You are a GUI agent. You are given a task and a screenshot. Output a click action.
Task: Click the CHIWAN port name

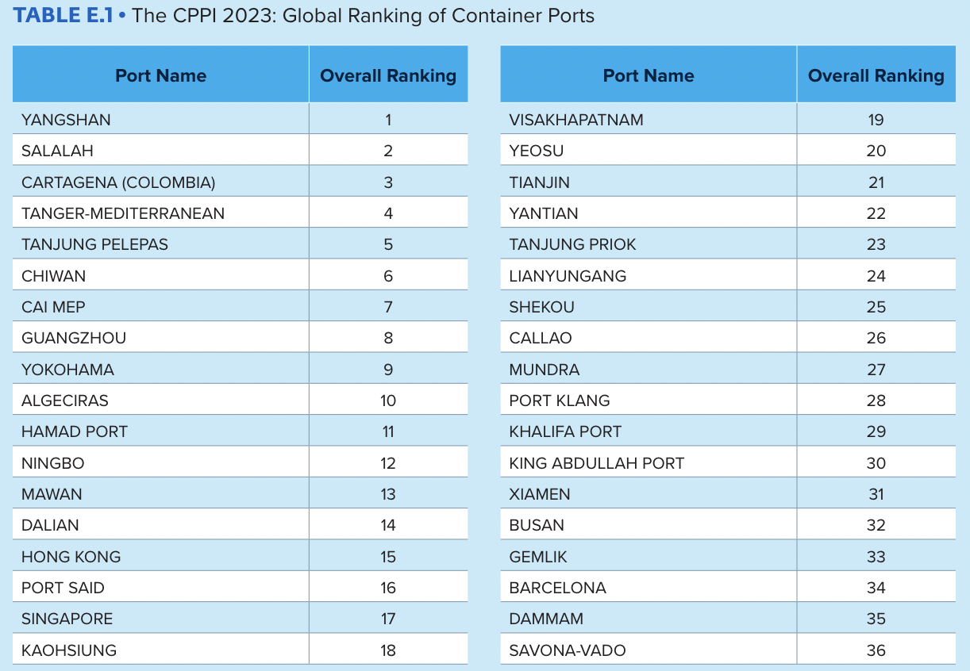54,276
